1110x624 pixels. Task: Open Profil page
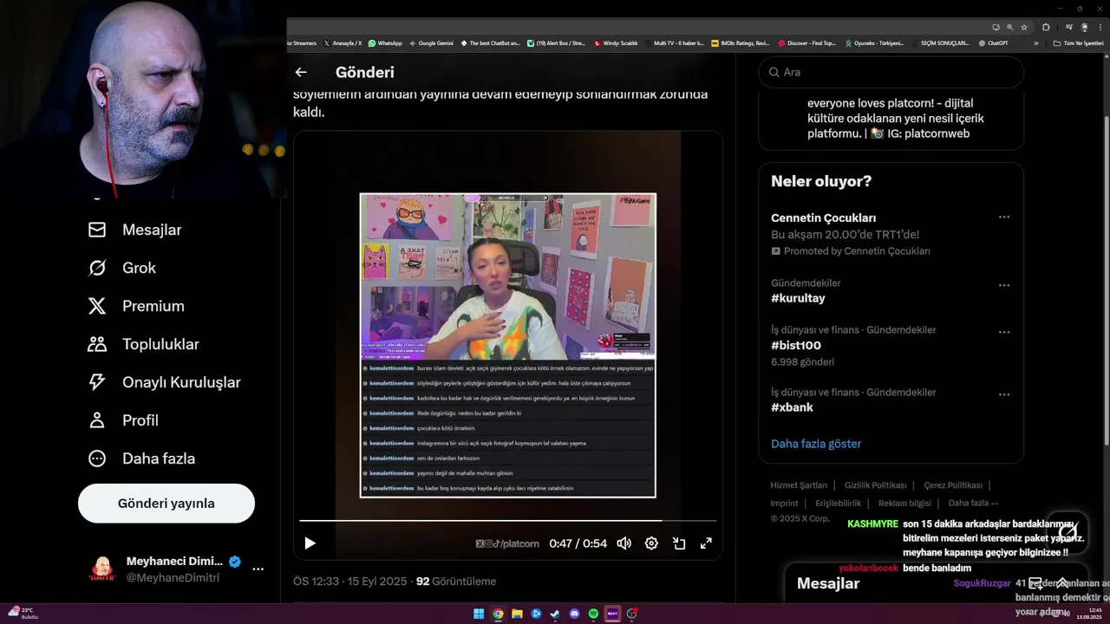pos(123,420)
